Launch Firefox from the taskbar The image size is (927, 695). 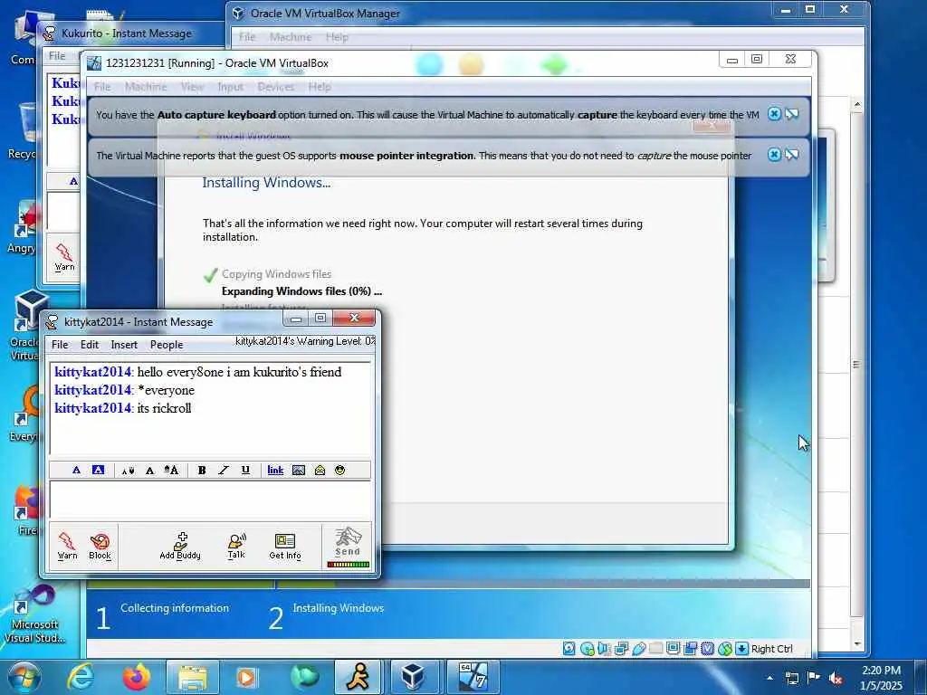click(137, 677)
